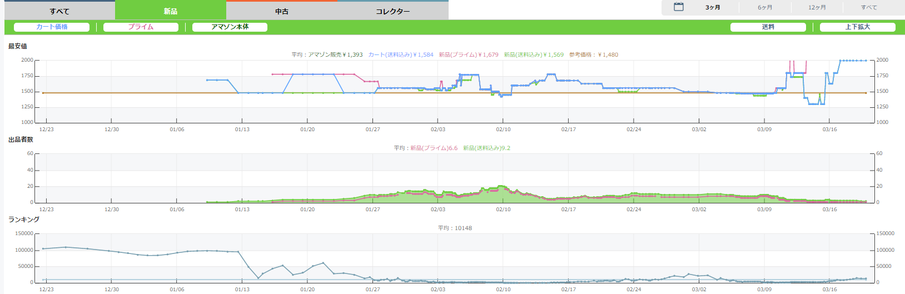Toggle the プライム price line
905x294 pixels.
coord(141,27)
